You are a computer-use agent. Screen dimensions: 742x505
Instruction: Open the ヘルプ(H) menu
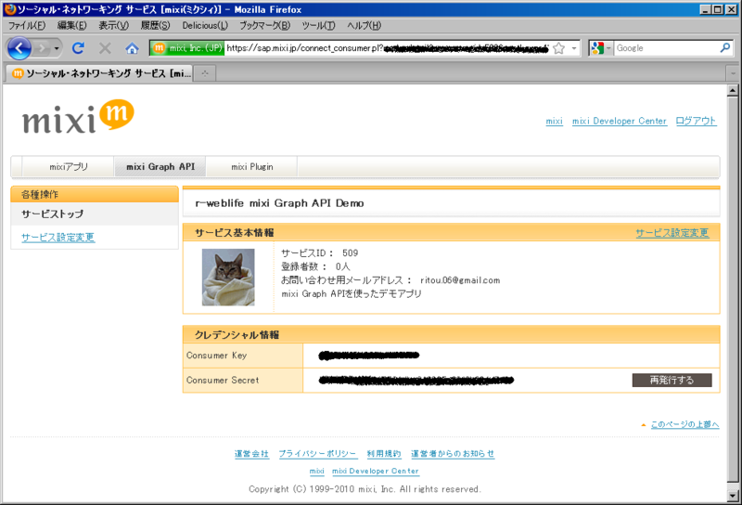pos(364,26)
